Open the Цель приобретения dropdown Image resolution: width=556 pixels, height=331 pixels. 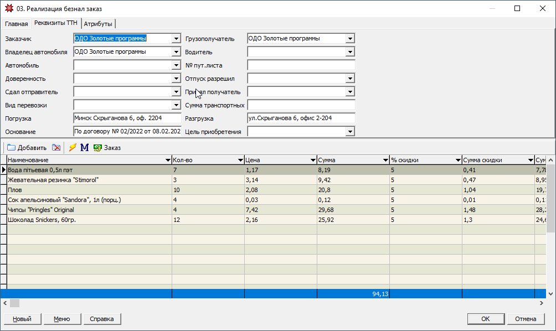coord(349,132)
